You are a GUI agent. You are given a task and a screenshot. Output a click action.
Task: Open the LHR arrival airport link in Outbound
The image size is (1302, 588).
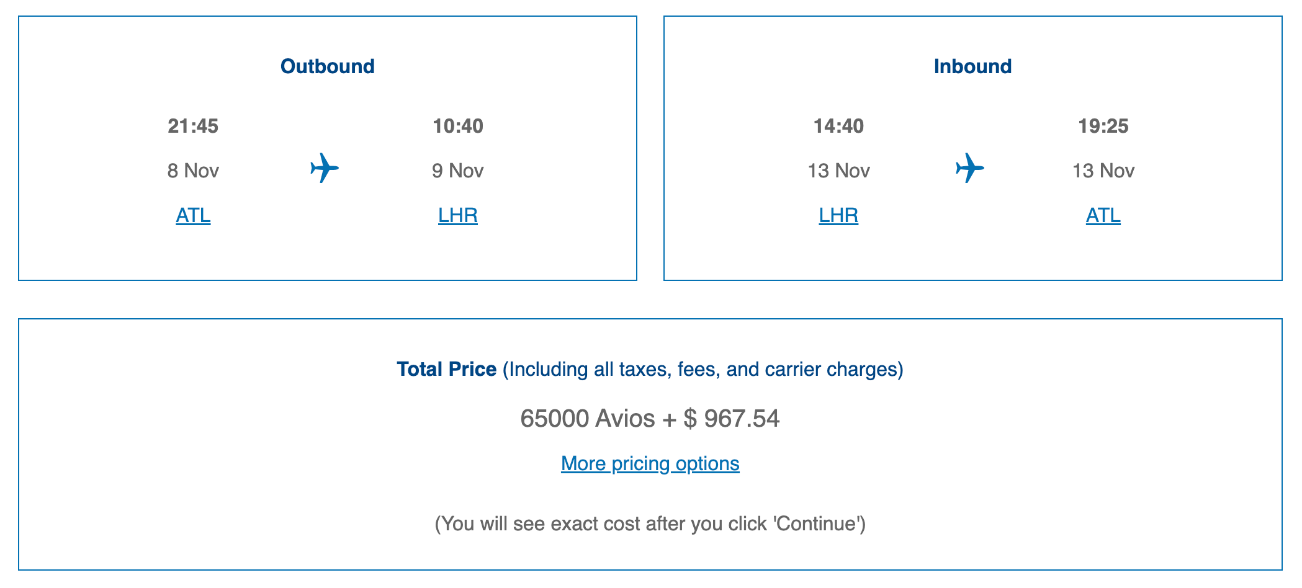click(458, 215)
